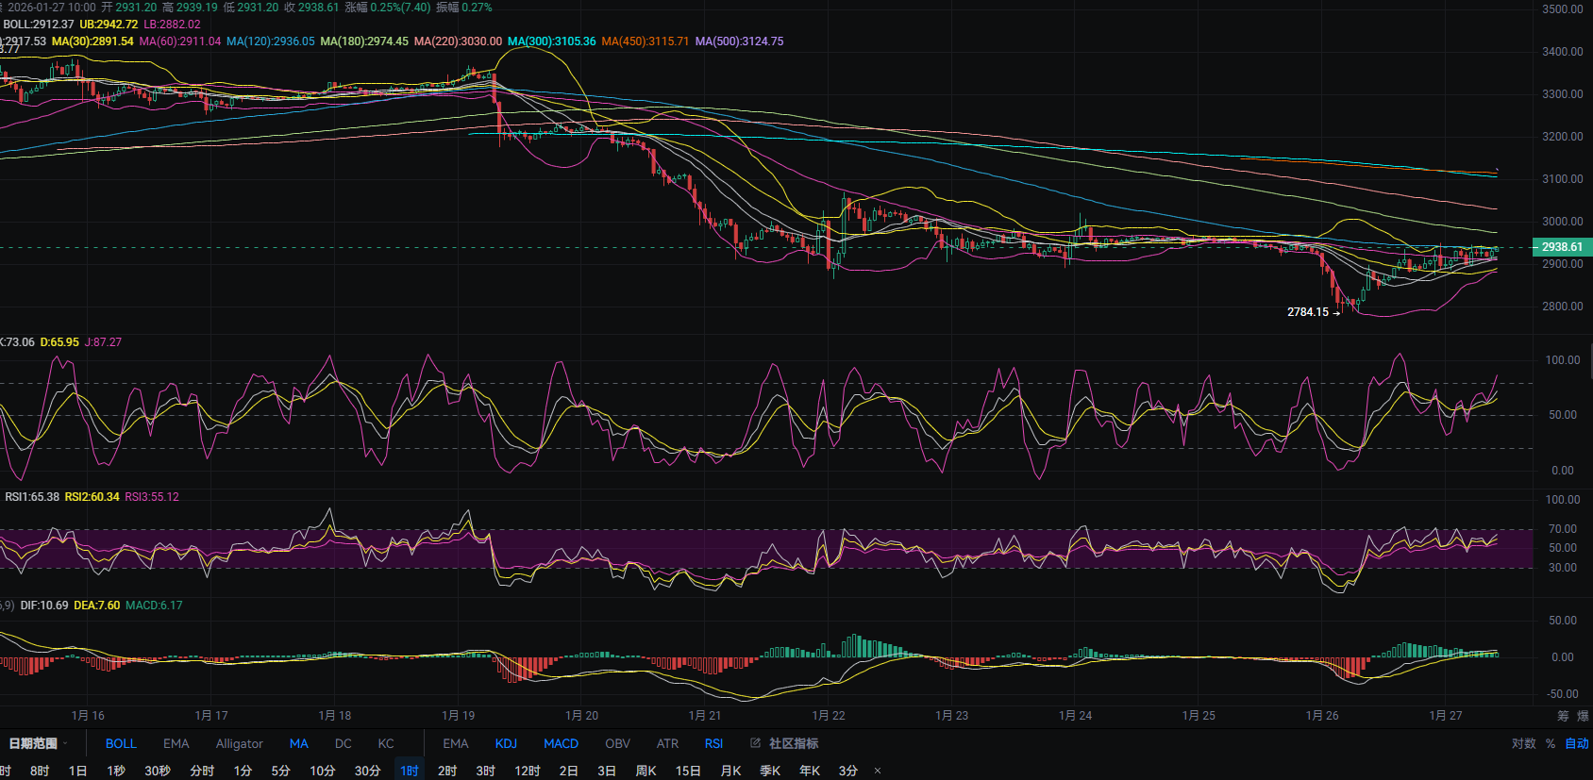Enable the OBV indicator

tap(617, 743)
